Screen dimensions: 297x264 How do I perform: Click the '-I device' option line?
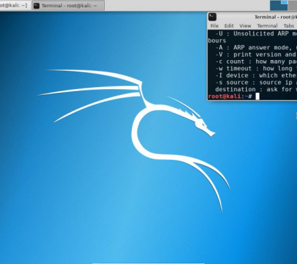click(x=256, y=75)
